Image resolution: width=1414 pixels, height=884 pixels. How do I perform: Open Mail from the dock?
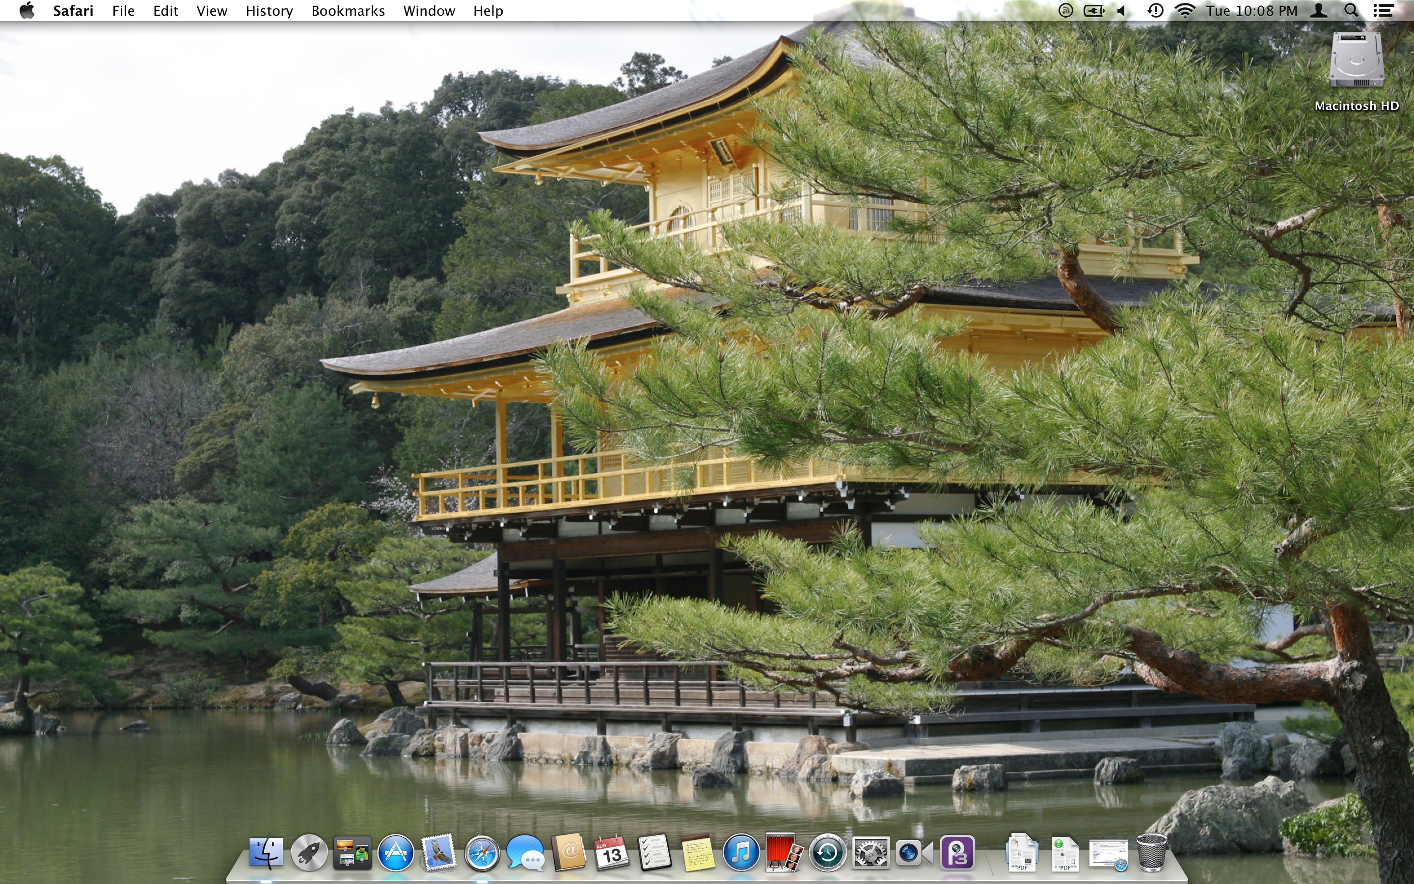(x=439, y=853)
